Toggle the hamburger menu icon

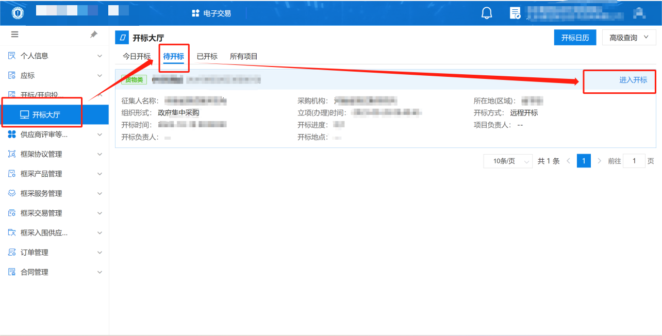[x=14, y=34]
